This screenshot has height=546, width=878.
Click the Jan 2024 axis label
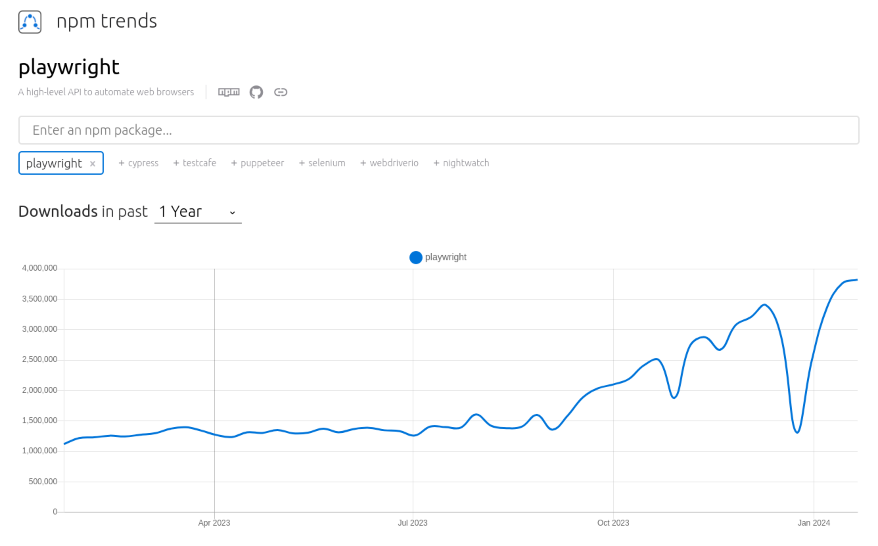(x=814, y=523)
